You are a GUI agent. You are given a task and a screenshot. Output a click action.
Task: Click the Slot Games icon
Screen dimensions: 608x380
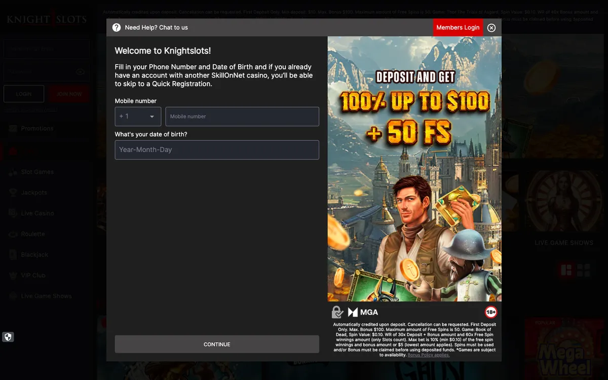pyautogui.click(x=13, y=172)
